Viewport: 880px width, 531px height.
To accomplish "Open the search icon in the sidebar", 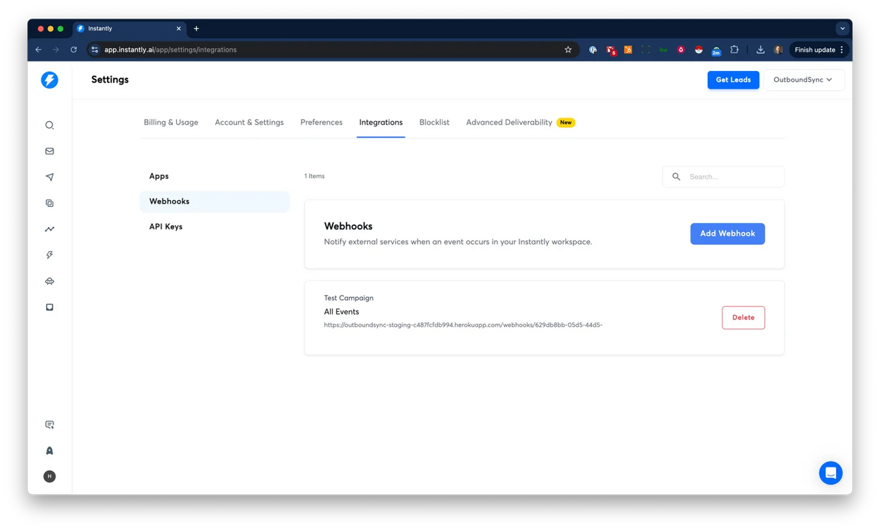I will pyautogui.click(x=49, y=124).
